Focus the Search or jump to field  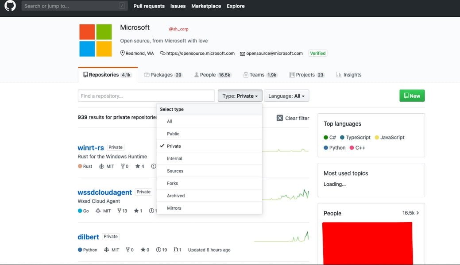(x=74, y=6)
